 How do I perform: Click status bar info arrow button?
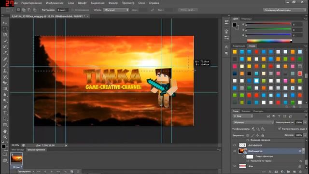point(66,145)
